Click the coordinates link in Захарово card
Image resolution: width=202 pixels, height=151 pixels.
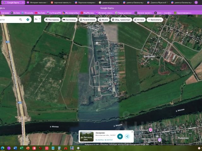[x=104, y=139]
